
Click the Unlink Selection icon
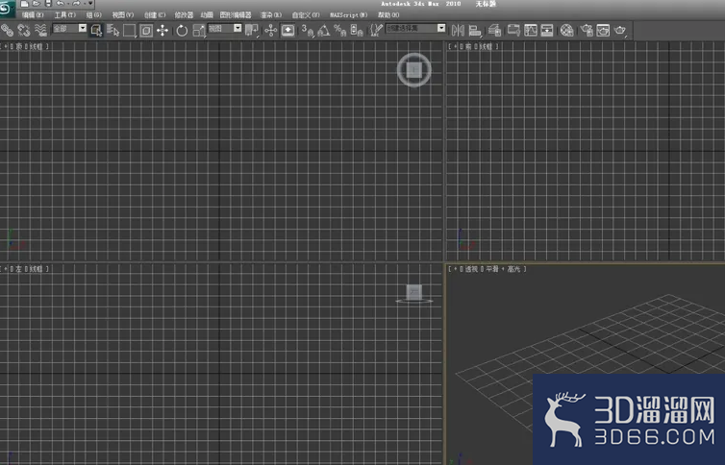[x=24, y=31]
